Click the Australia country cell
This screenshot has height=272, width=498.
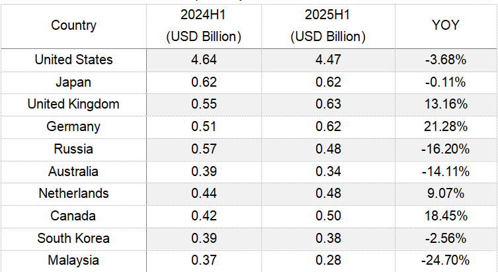click(73, 171)
